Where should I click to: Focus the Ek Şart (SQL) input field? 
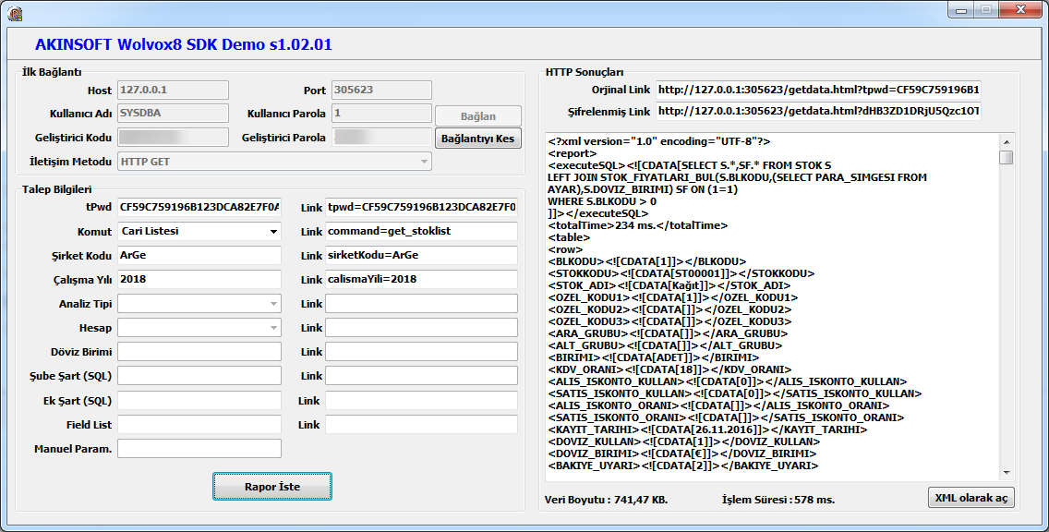tap(199, 401)
